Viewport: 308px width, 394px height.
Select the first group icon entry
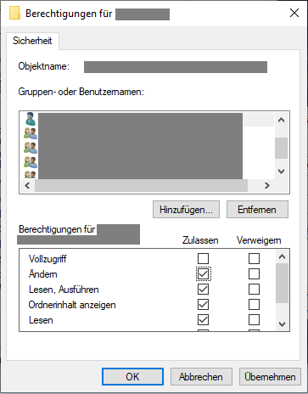pyautogui.click(x=31, y=133)
